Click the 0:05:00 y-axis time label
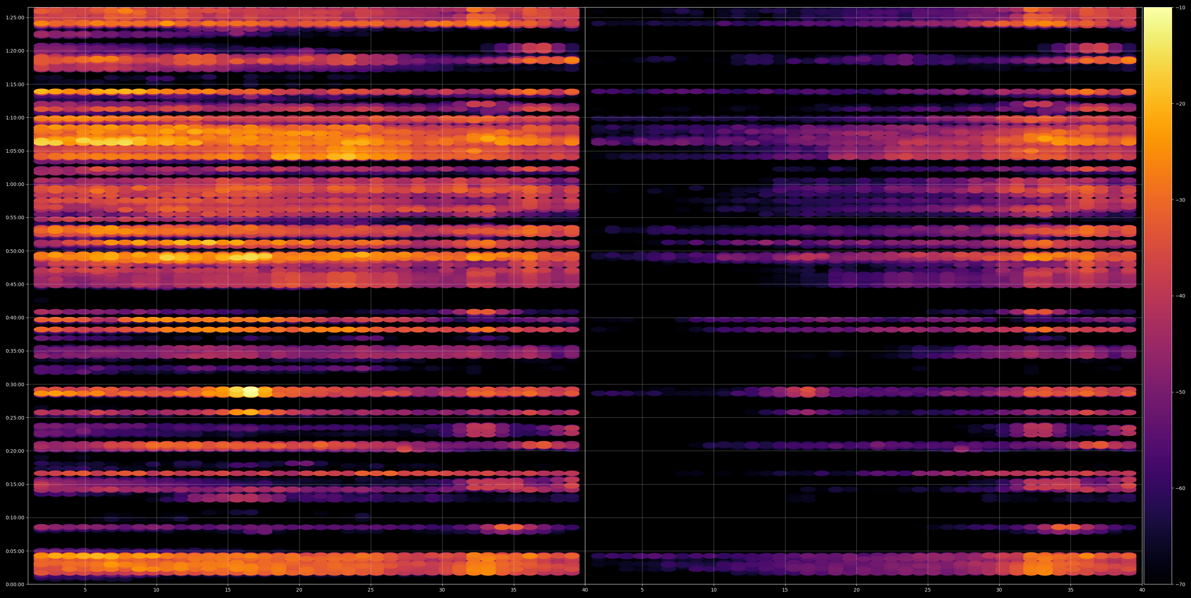Viewport: 1191px width, 598px height. click(x=15, y=551)
